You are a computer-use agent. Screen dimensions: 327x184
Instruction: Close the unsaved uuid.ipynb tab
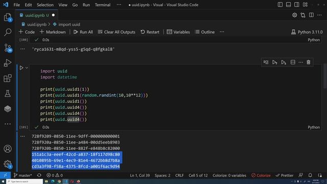point(53,15)
